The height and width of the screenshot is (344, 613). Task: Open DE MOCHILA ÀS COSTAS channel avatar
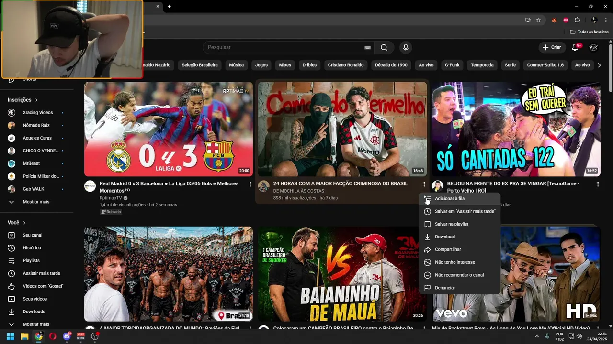(263, 186)
